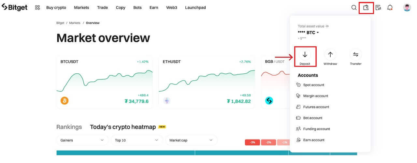Toggle asset value visibility eye
Screen dimensions: 417x163
coord(327,26)
